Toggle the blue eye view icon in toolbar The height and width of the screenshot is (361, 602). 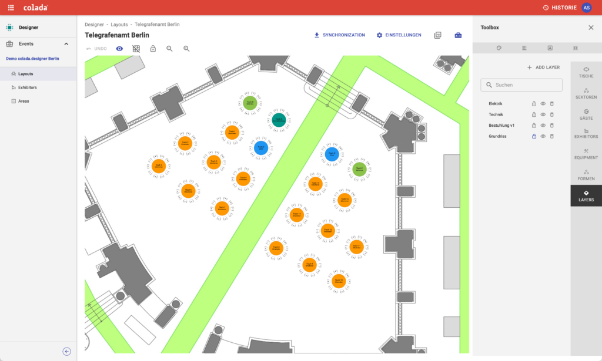click(x=119, y=49)
